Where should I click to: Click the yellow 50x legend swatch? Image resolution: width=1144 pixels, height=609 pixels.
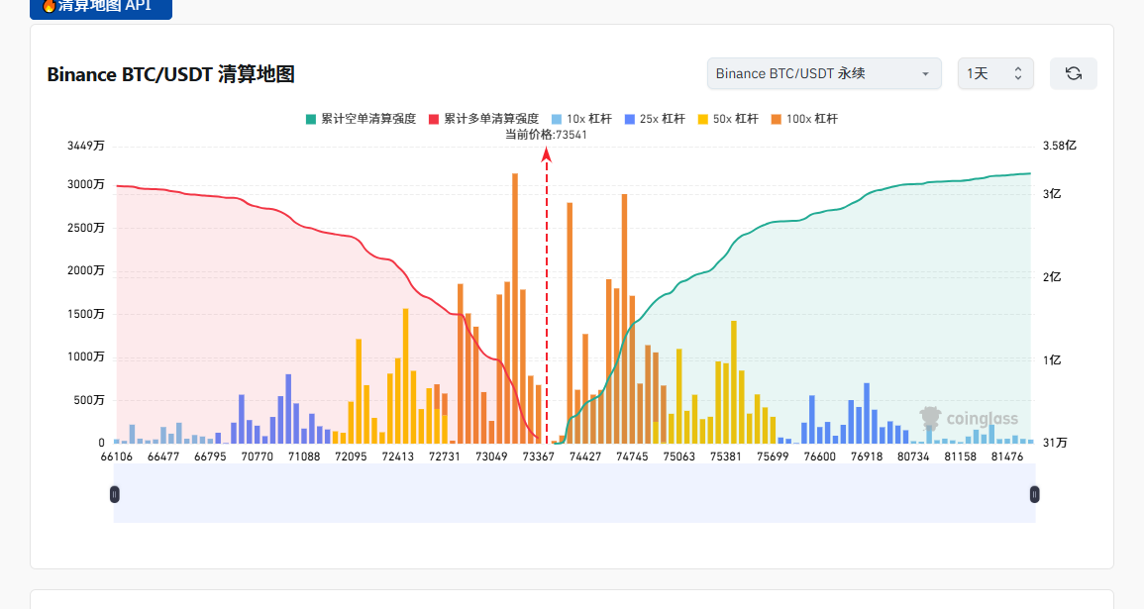703,119
